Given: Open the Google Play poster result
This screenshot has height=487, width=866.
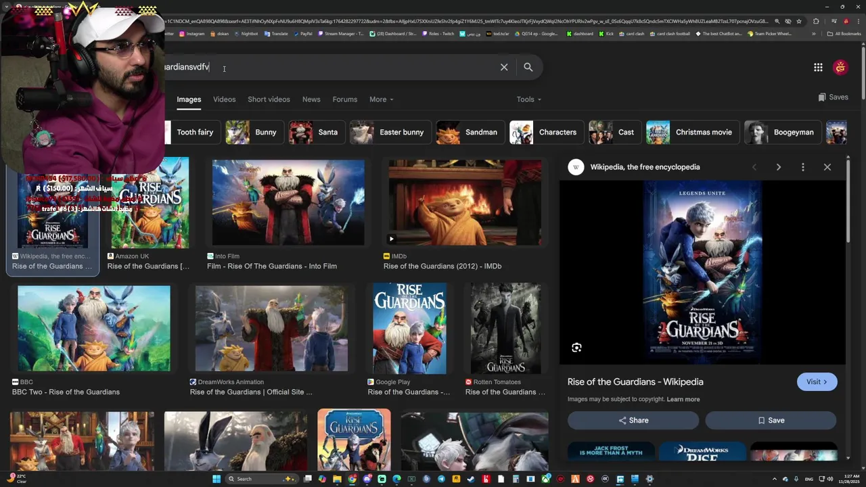Looking at the screenshot, I should tap(409, 328).
